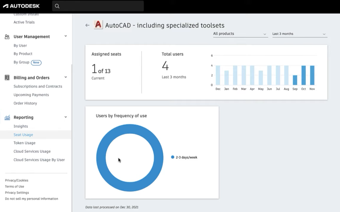
Task: Open Upcoming Payments
Action: coord(31,95)
